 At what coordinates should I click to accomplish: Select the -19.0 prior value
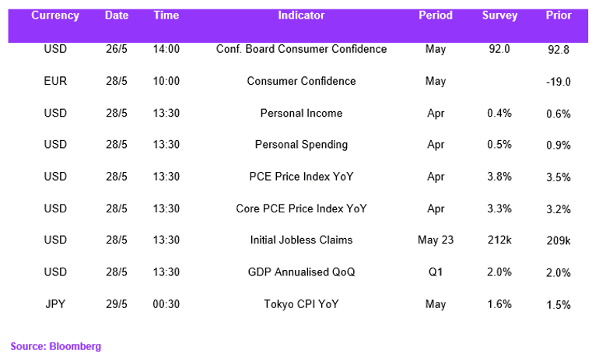click(558, 82)
